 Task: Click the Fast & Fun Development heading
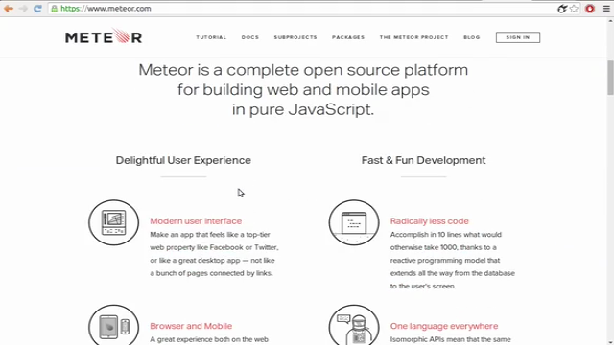(x=424, y=160)
